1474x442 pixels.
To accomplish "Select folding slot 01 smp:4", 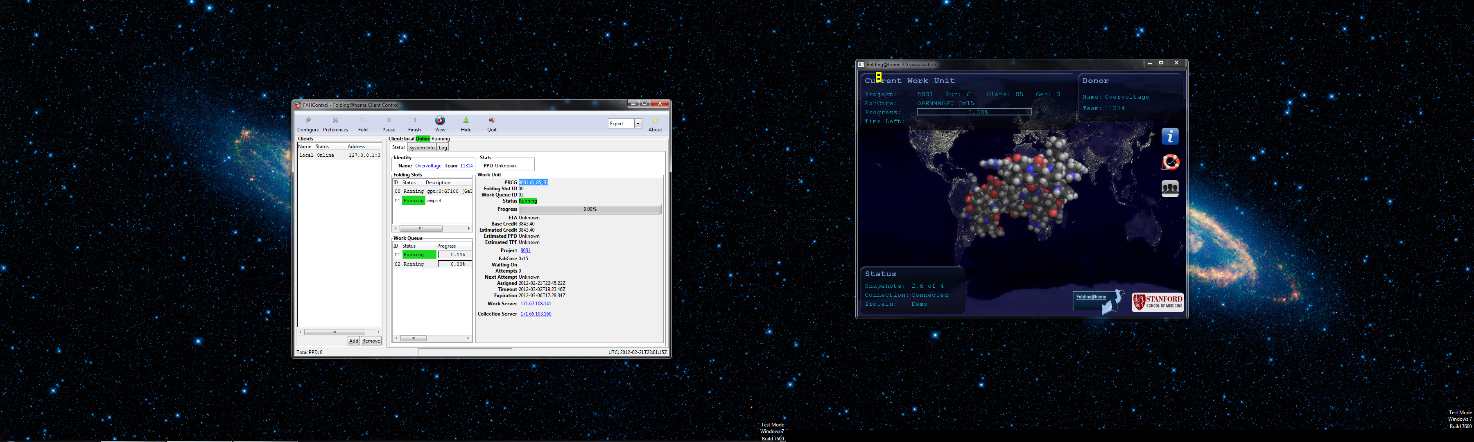I will click(432, 201).
